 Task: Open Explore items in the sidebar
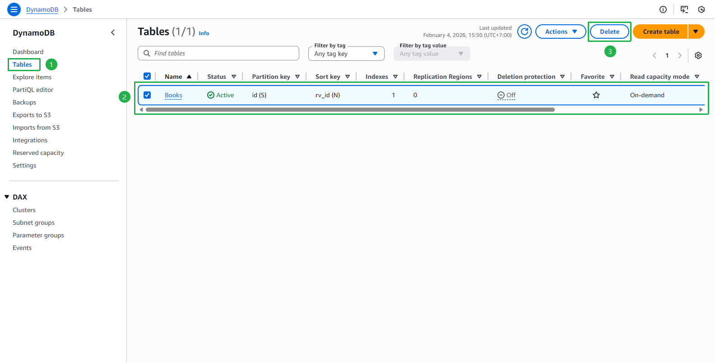click(x=32, y=77)
